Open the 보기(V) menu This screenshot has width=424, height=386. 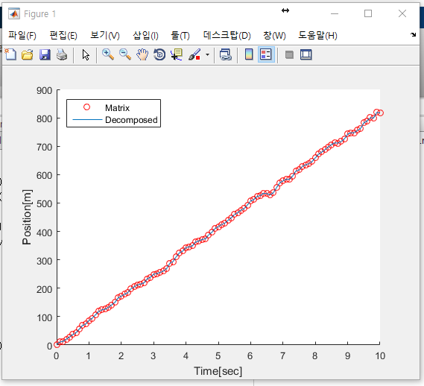tap(105, 36)
